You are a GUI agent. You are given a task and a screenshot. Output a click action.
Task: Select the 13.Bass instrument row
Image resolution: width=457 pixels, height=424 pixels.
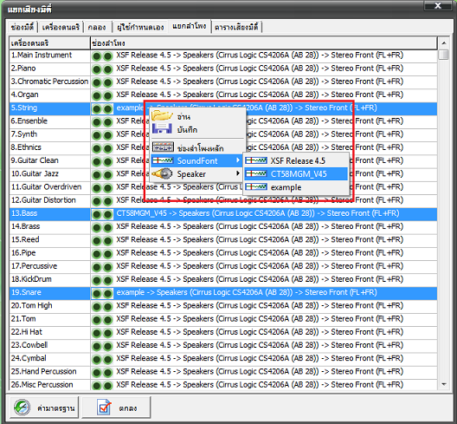point(223,213)
